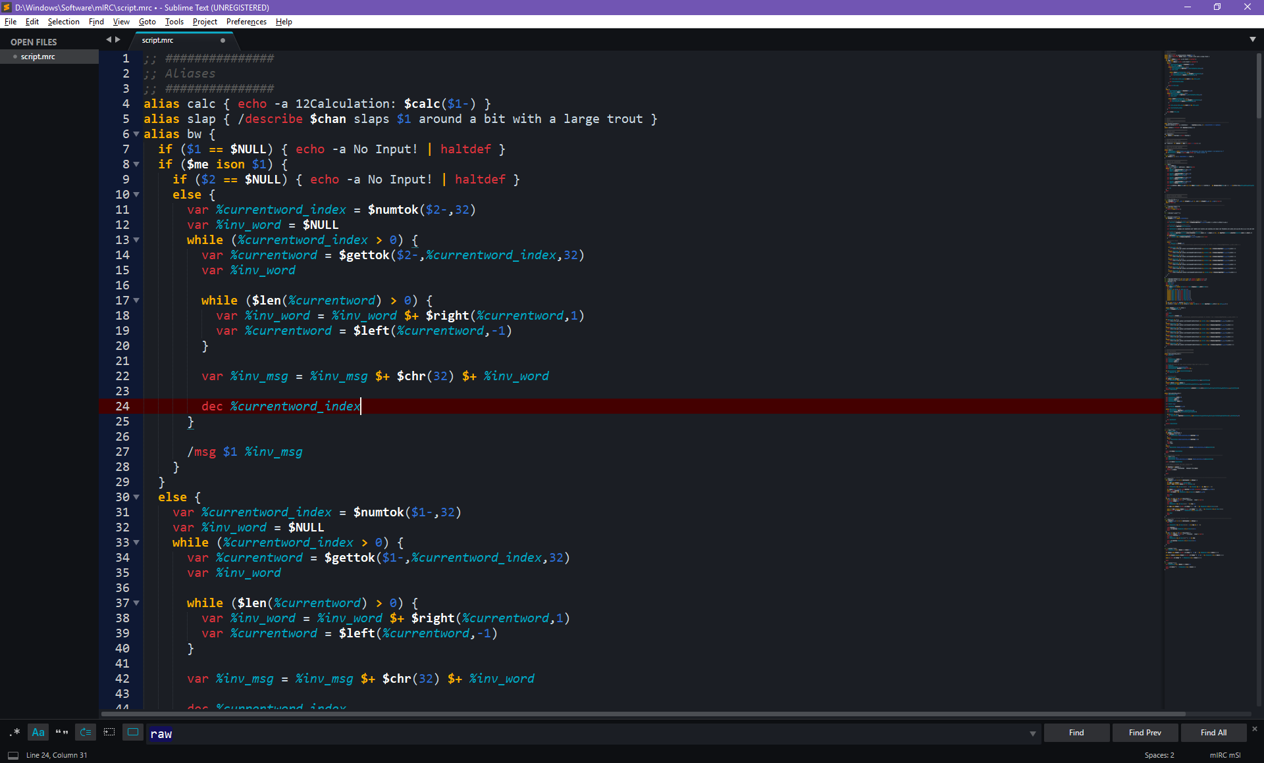Click the unsaved dot on script.mrc tab
This screenshot has width=1264, height=763.
pos(223,40)
